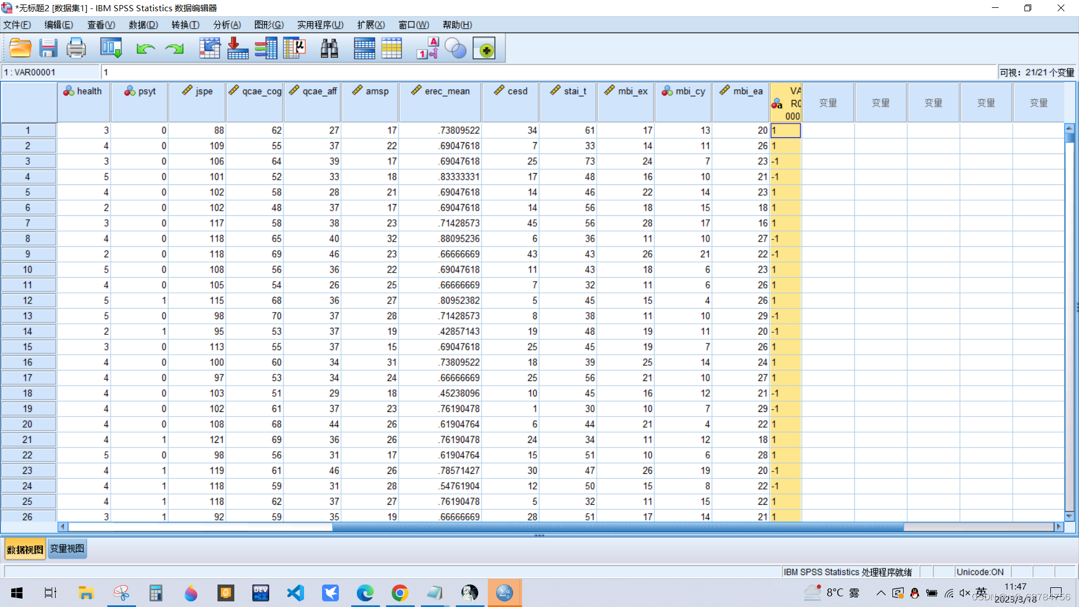Click the vertical scrollbar down arrow
1079x607 pixels.
(x=1069, y=516)
